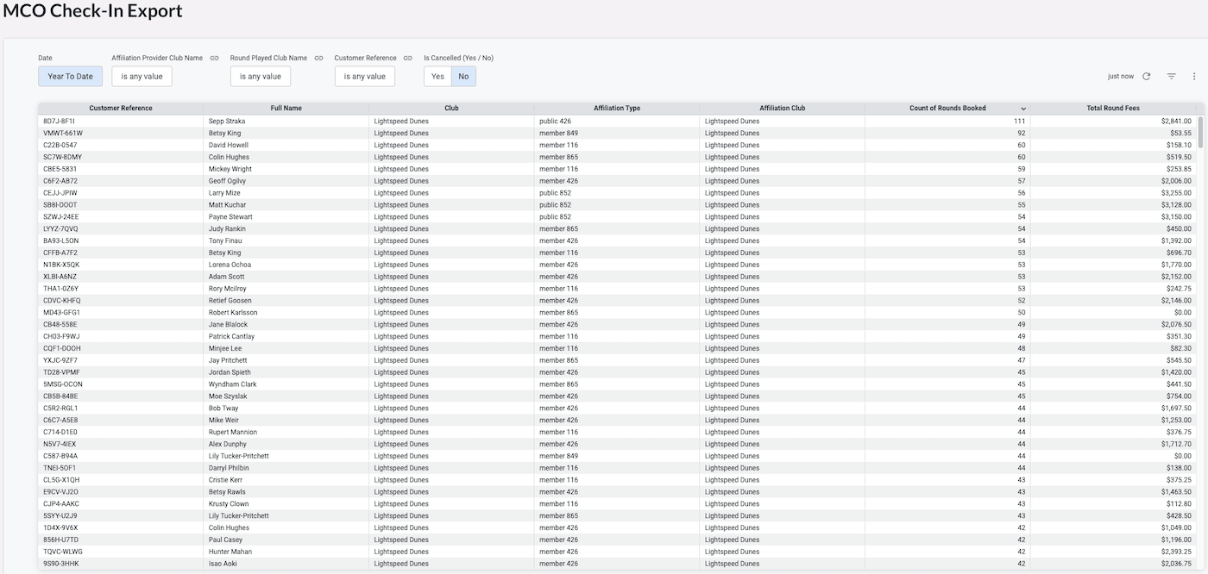
Task: Reload dashboard data with refresh icon
Action: point(1146,77)
